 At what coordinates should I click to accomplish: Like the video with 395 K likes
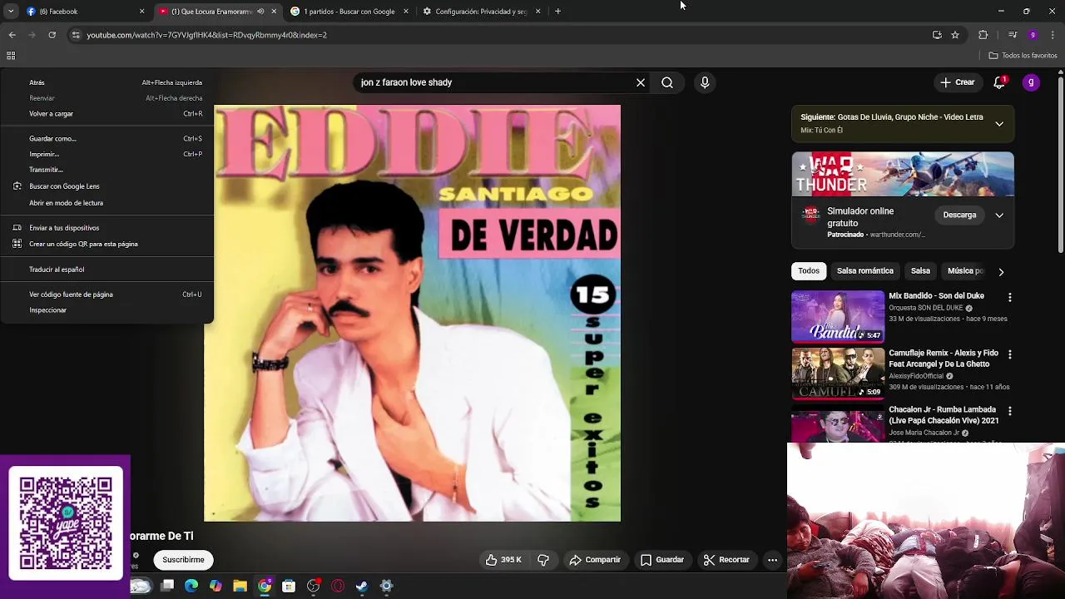click(x=504, y=560)
